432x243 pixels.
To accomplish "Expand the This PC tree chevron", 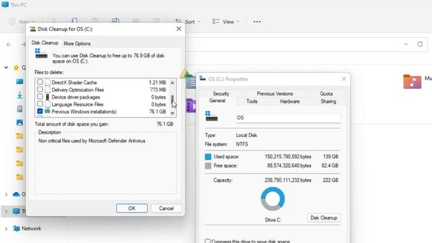I will (x=6, y=211).
